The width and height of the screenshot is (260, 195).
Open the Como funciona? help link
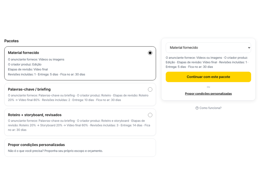(208, 108)
